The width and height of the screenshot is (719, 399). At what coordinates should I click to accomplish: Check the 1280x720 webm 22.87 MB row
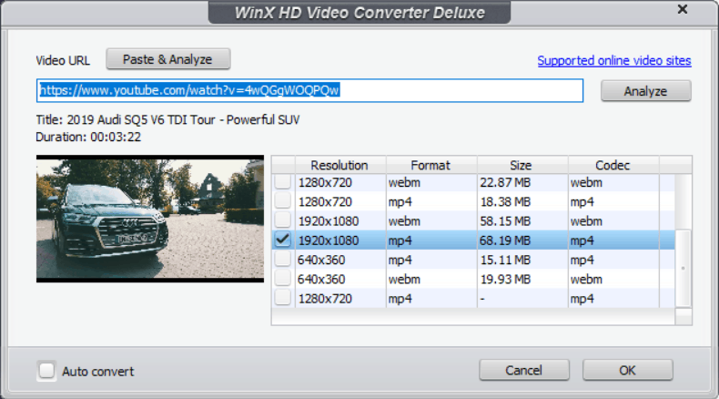click(x=284, y=182)
